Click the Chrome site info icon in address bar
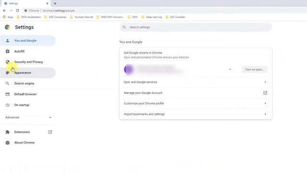Viewport: 307px width, 172px height. point(25,11)
